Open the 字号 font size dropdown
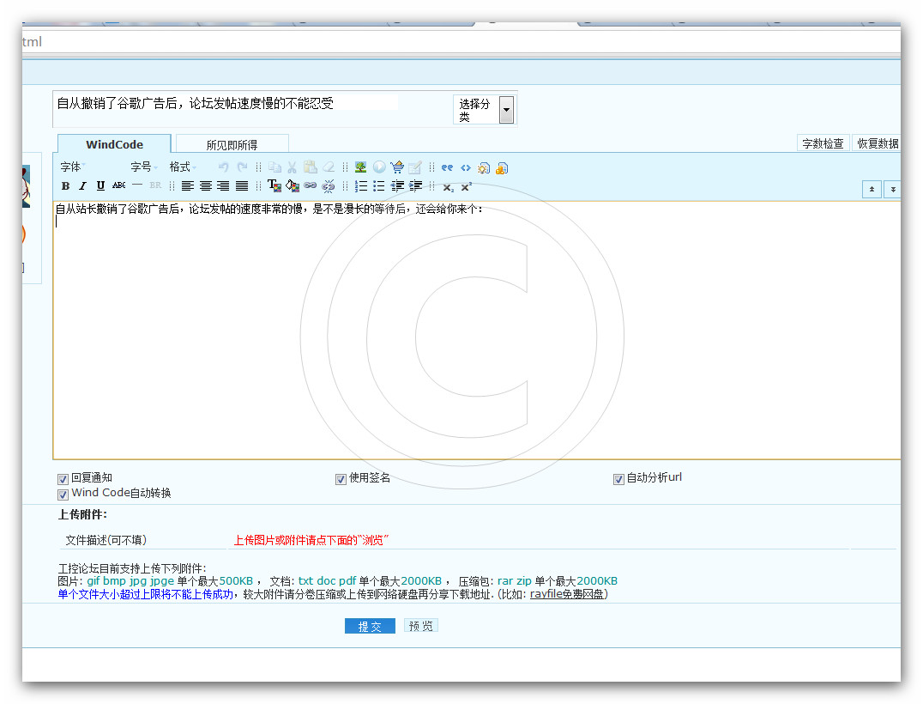Screen dimensions: 923x704 pos(143,167)
